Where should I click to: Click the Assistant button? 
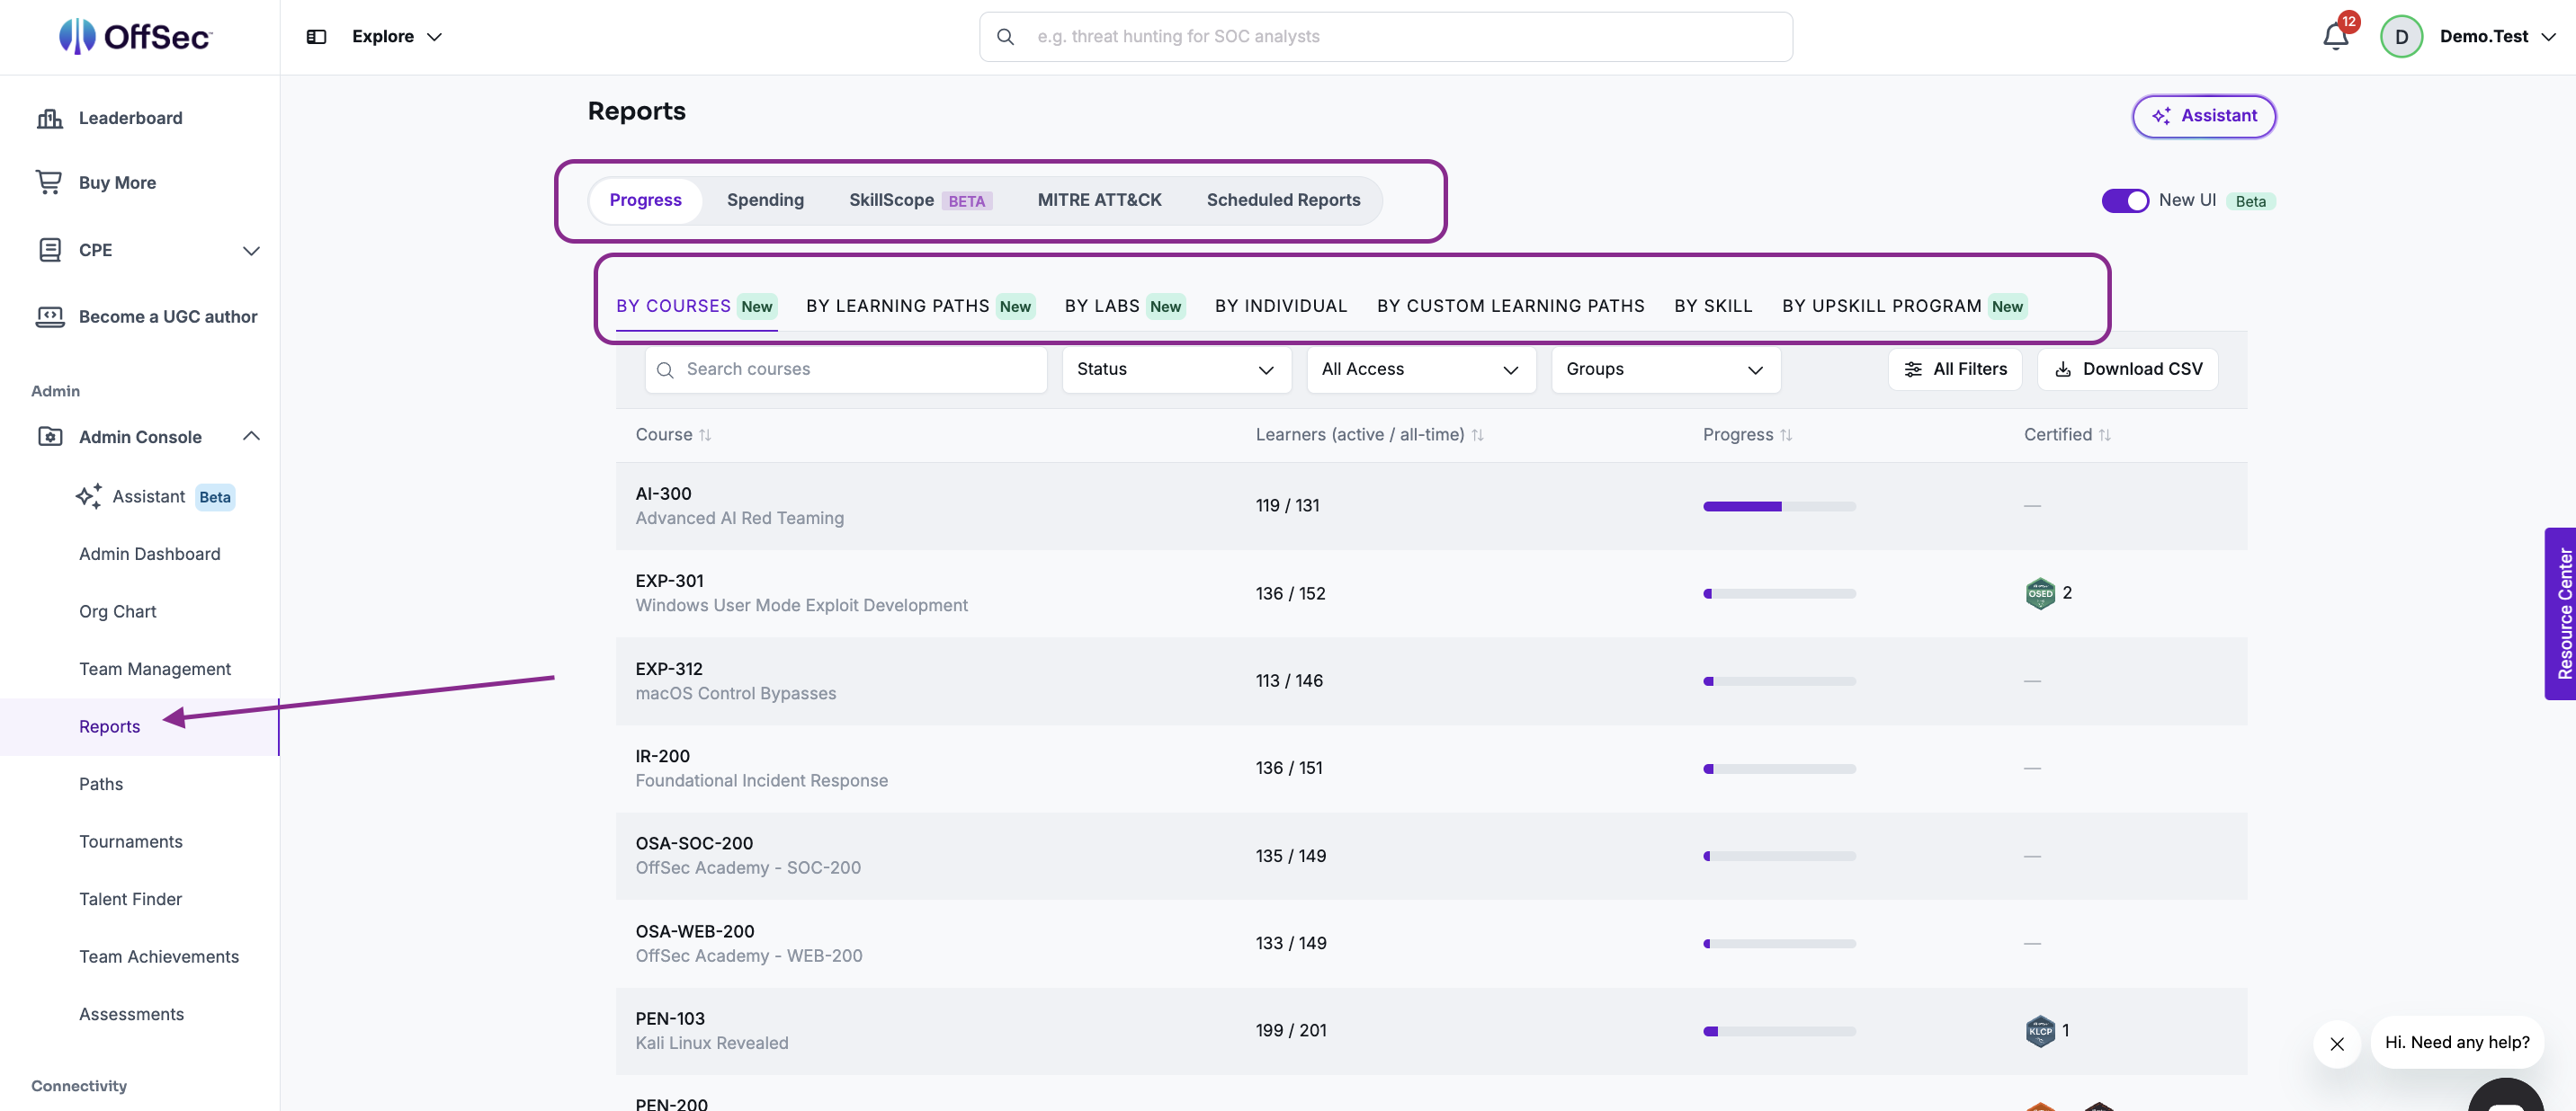2203,116
